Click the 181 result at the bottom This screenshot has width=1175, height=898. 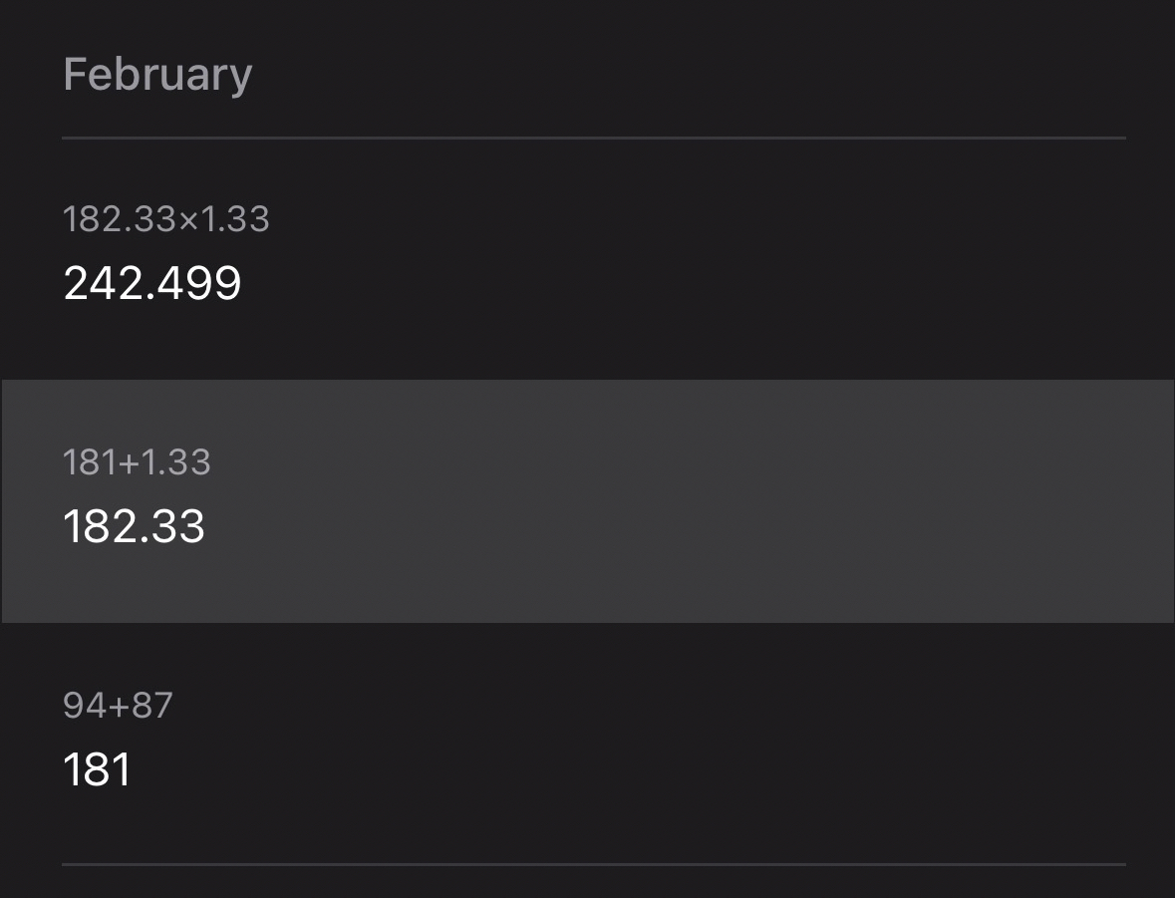pos(97,769)
